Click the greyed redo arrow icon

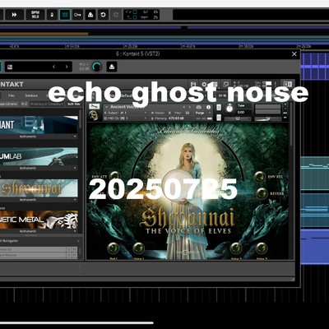[x=116, y=15]
